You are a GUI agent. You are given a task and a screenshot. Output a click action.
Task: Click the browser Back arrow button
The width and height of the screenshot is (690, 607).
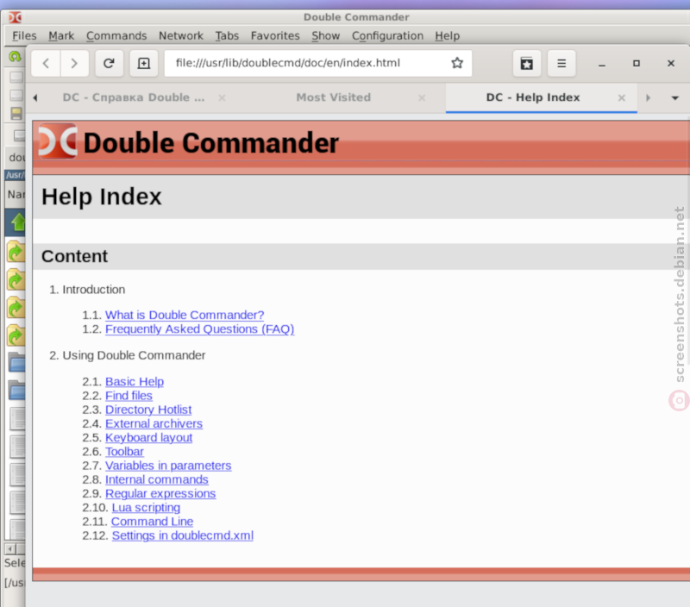tap(46, 63)
